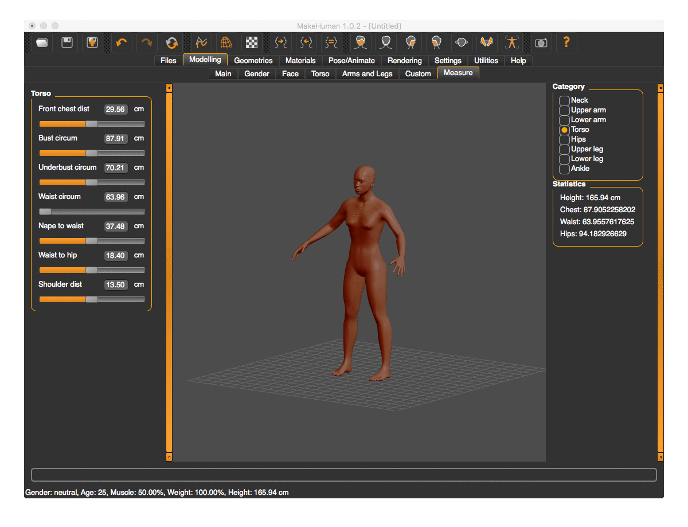Choose the Upper leg category
The image size is (688, 527).
point(565,149)
